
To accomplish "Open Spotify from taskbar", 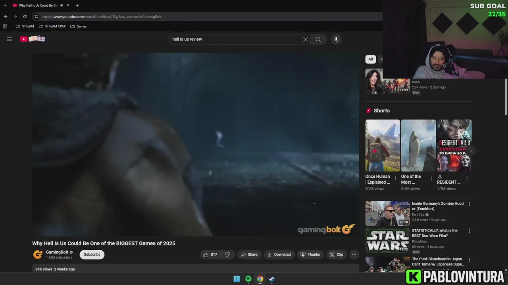I will coord(248,279).
